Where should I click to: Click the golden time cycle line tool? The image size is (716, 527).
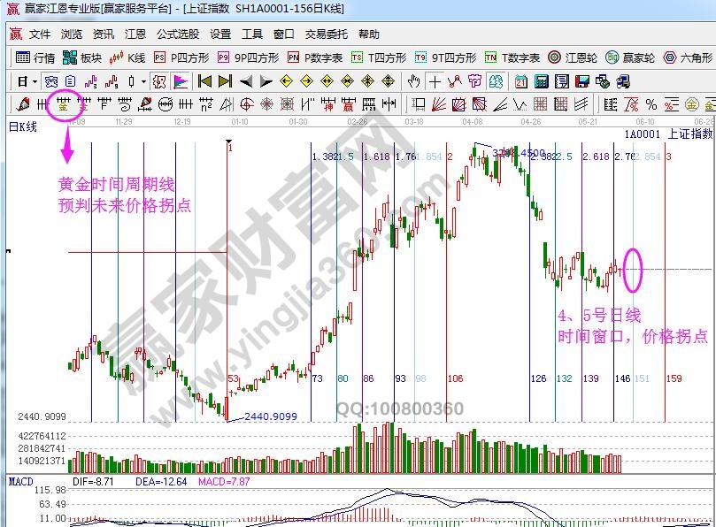click(x=64, y=103)
